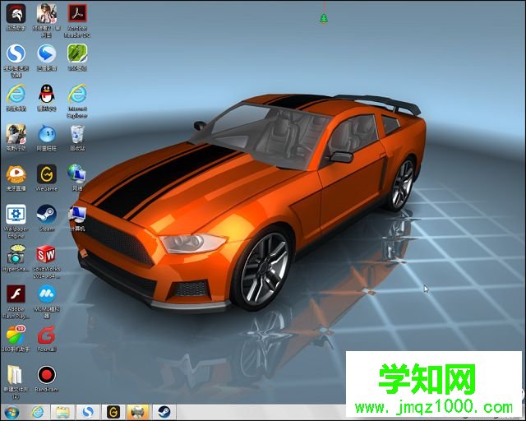Open Internet Explorer in the taskbar
The width and height of the screenshot is (526, 421).
point(38,412)
